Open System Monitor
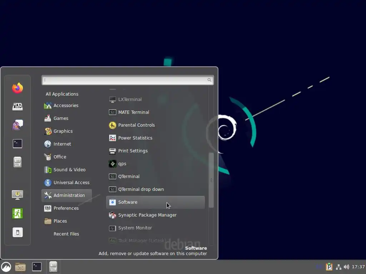366x274 pixels. pos(155,228)
